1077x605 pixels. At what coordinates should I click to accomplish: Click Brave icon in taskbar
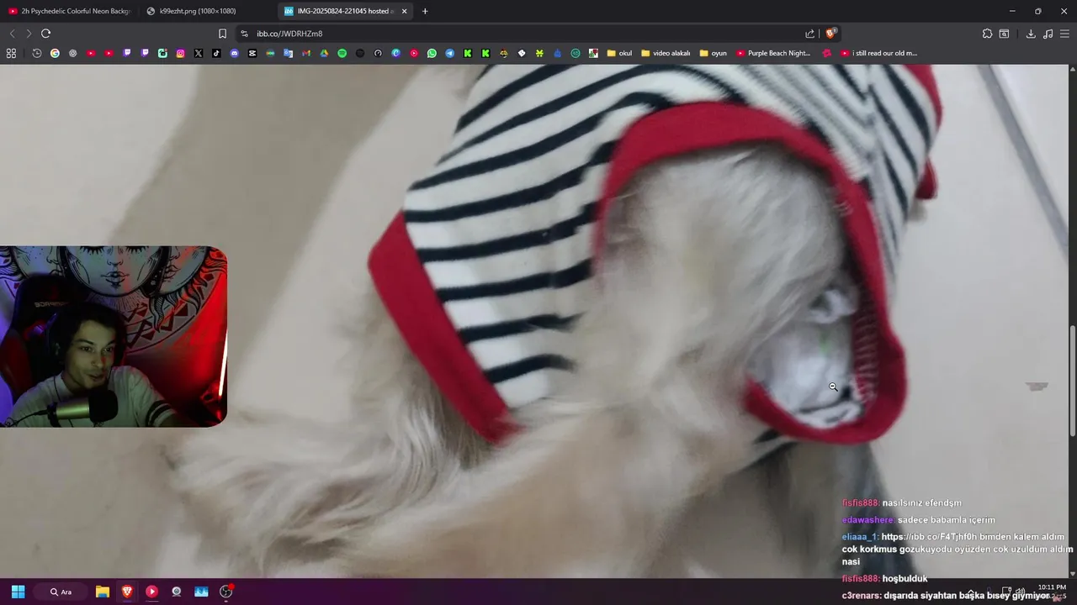click(127, 592)
